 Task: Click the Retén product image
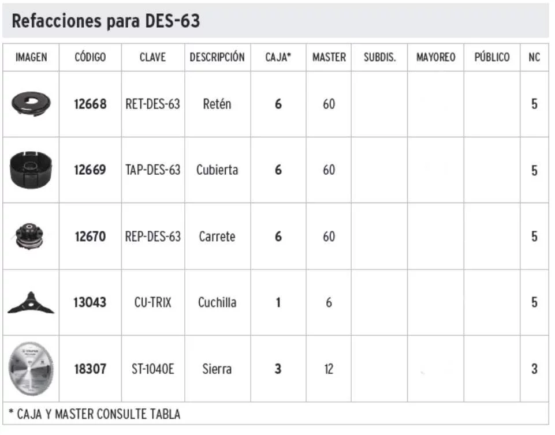pyautogui.click(x=31, y=104)
